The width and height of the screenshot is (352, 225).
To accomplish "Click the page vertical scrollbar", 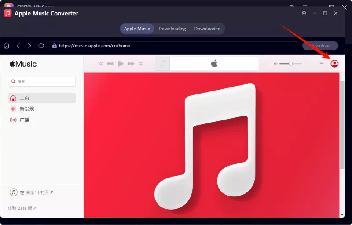I will 342,125.
